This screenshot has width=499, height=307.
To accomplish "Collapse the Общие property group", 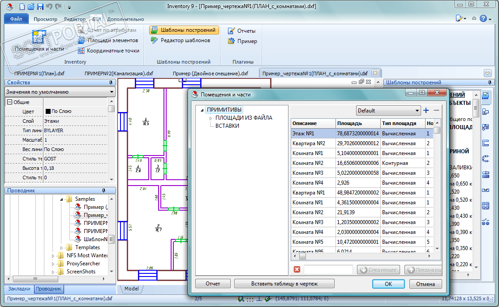I will point(9,102).
